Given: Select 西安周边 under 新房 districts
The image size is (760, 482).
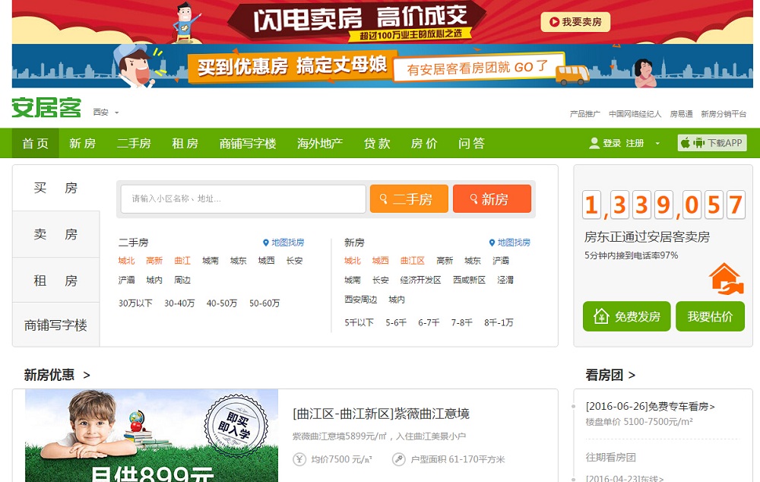Looking at the screenshot, I should click(360, 300).
